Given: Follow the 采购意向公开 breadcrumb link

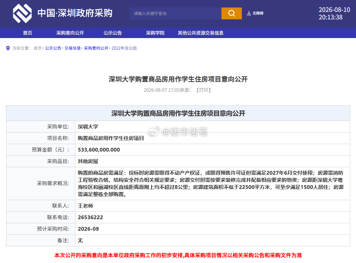Looking at the screenshot, I should pyautogui.click(x=96, y=48).
